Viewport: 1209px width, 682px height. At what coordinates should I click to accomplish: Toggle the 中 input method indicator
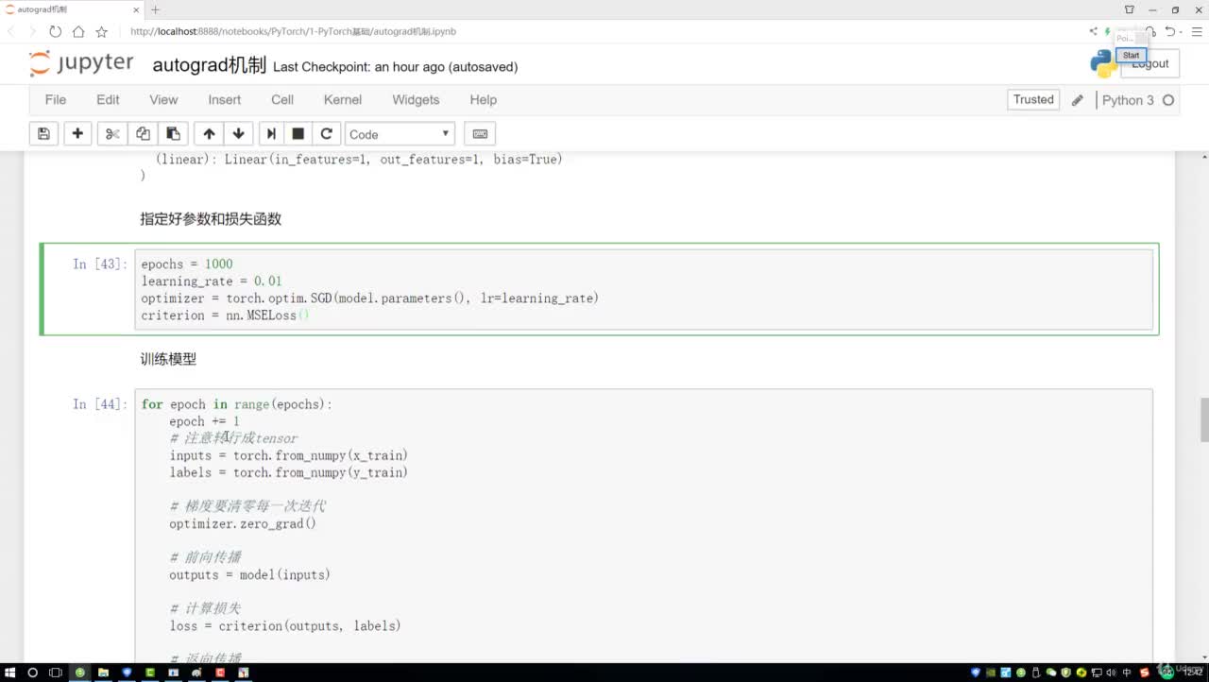pos(1128,673)
